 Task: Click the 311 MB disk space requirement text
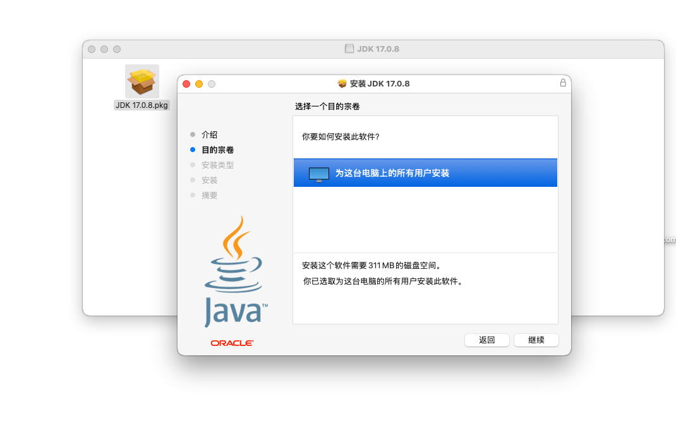pos(371,266)
